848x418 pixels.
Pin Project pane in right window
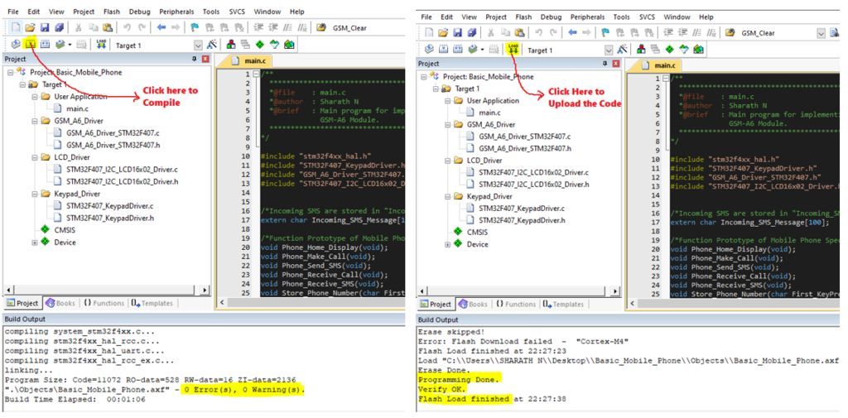pos(605,64)
